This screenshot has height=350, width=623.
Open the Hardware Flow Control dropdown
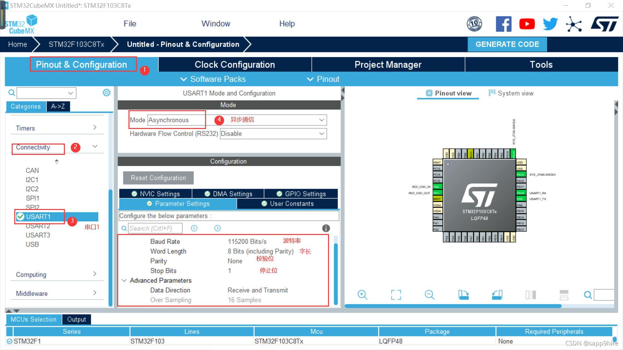(x=273, y=134)
